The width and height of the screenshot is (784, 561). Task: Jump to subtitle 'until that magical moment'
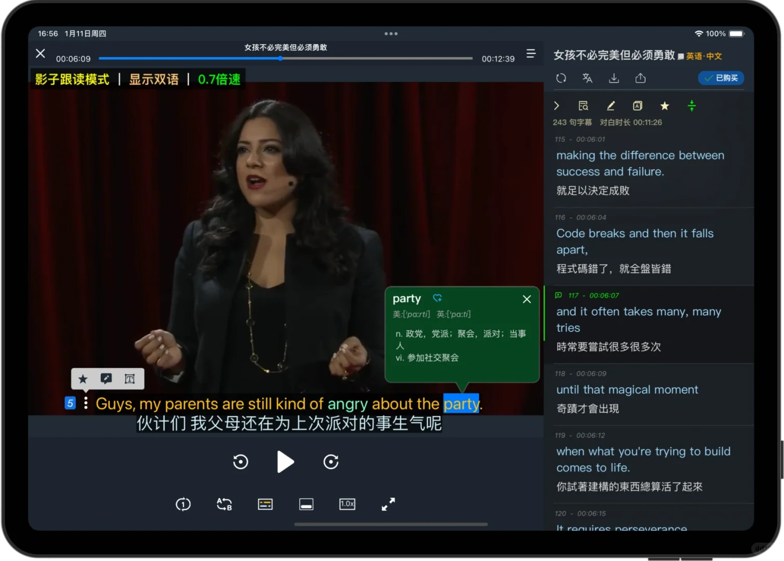[627, 390]
